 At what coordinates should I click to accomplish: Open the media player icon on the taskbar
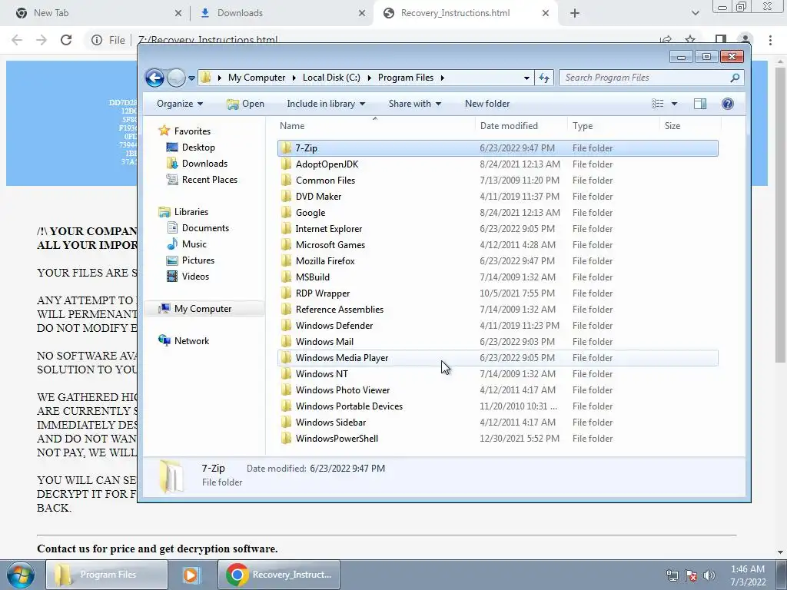(x=191, y=575)
